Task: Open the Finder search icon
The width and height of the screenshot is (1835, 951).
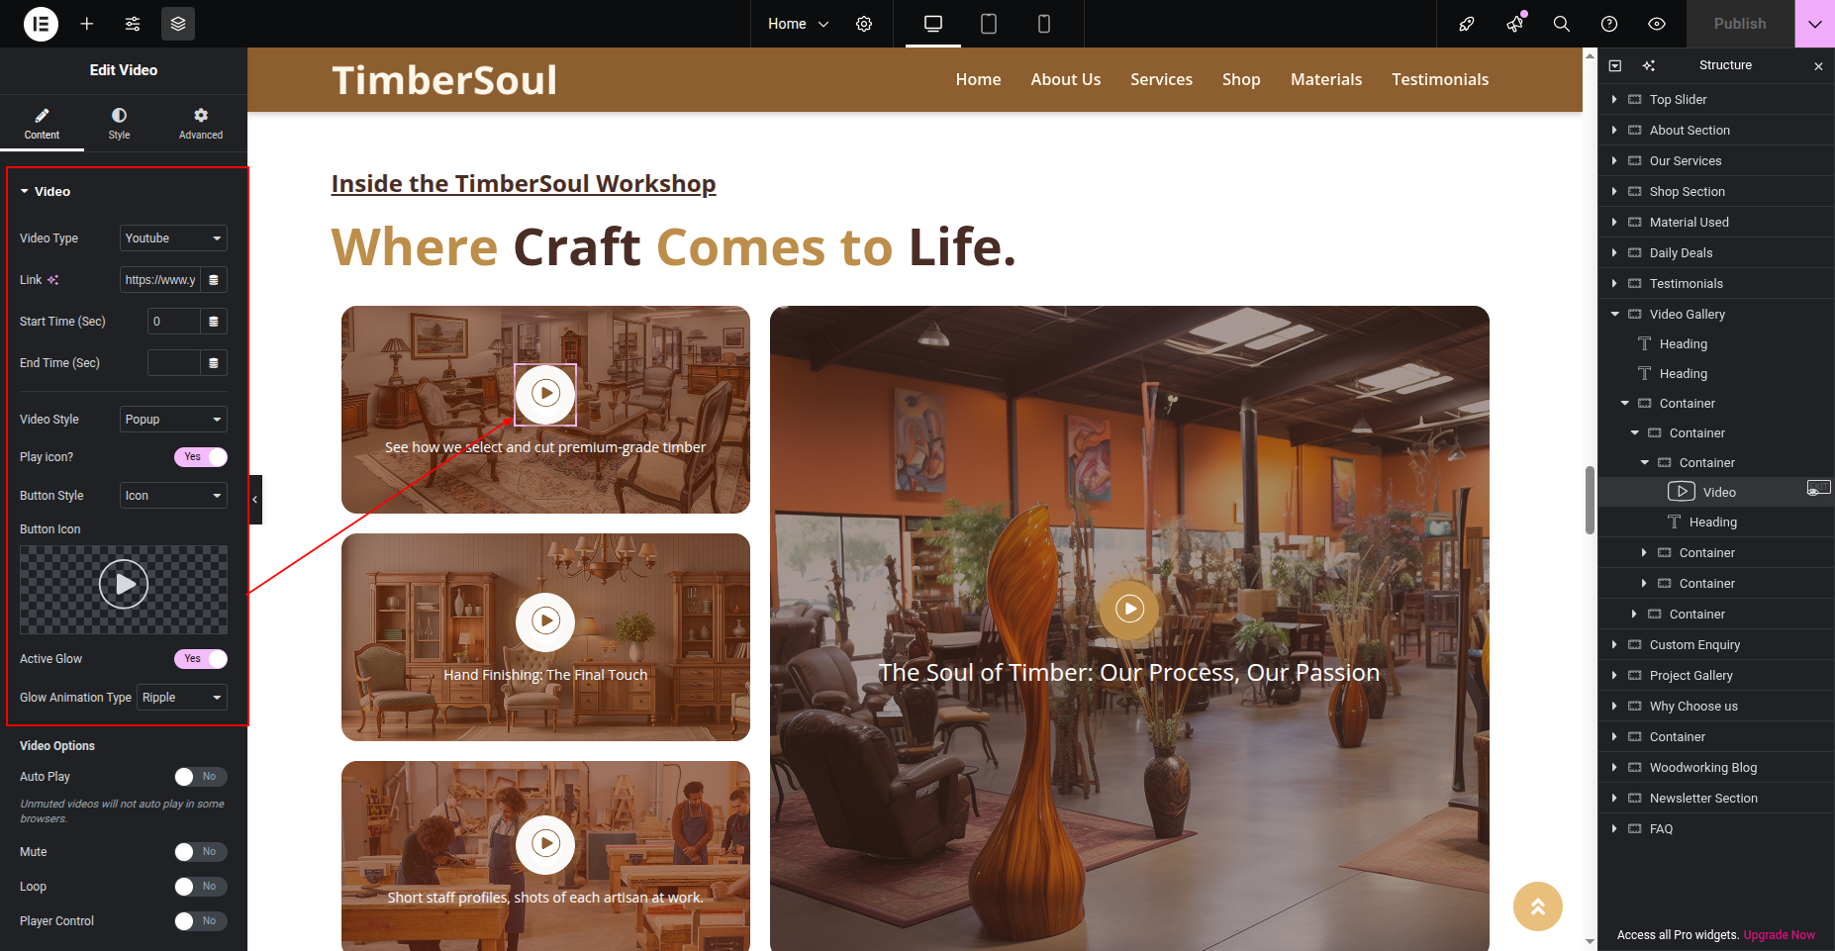Action: click(1562, 24)
